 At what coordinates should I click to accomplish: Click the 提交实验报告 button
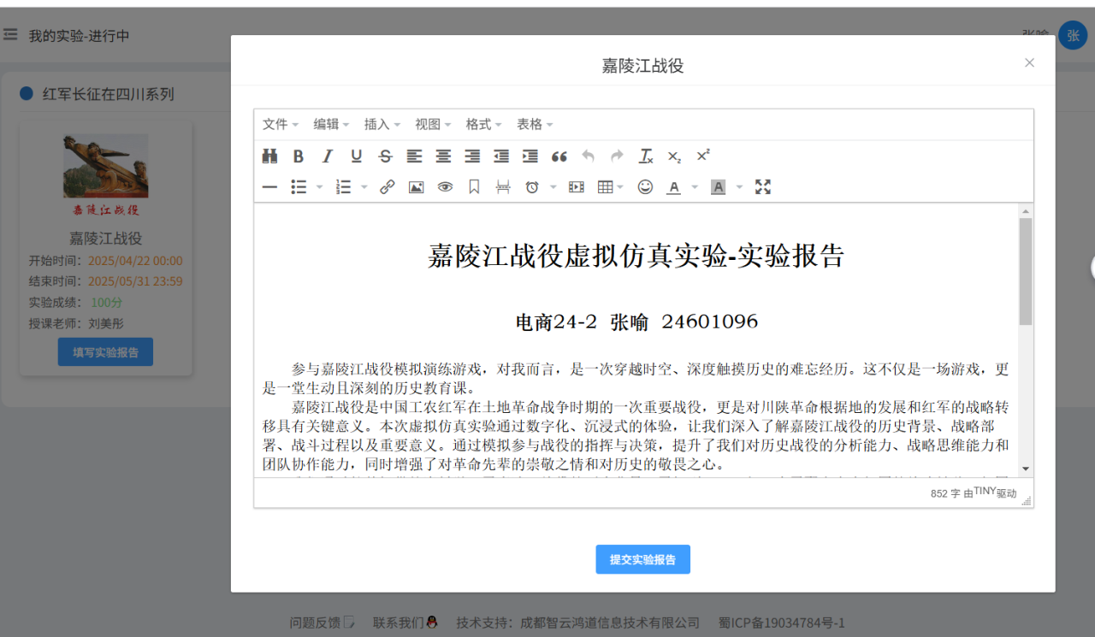point(642,559)
